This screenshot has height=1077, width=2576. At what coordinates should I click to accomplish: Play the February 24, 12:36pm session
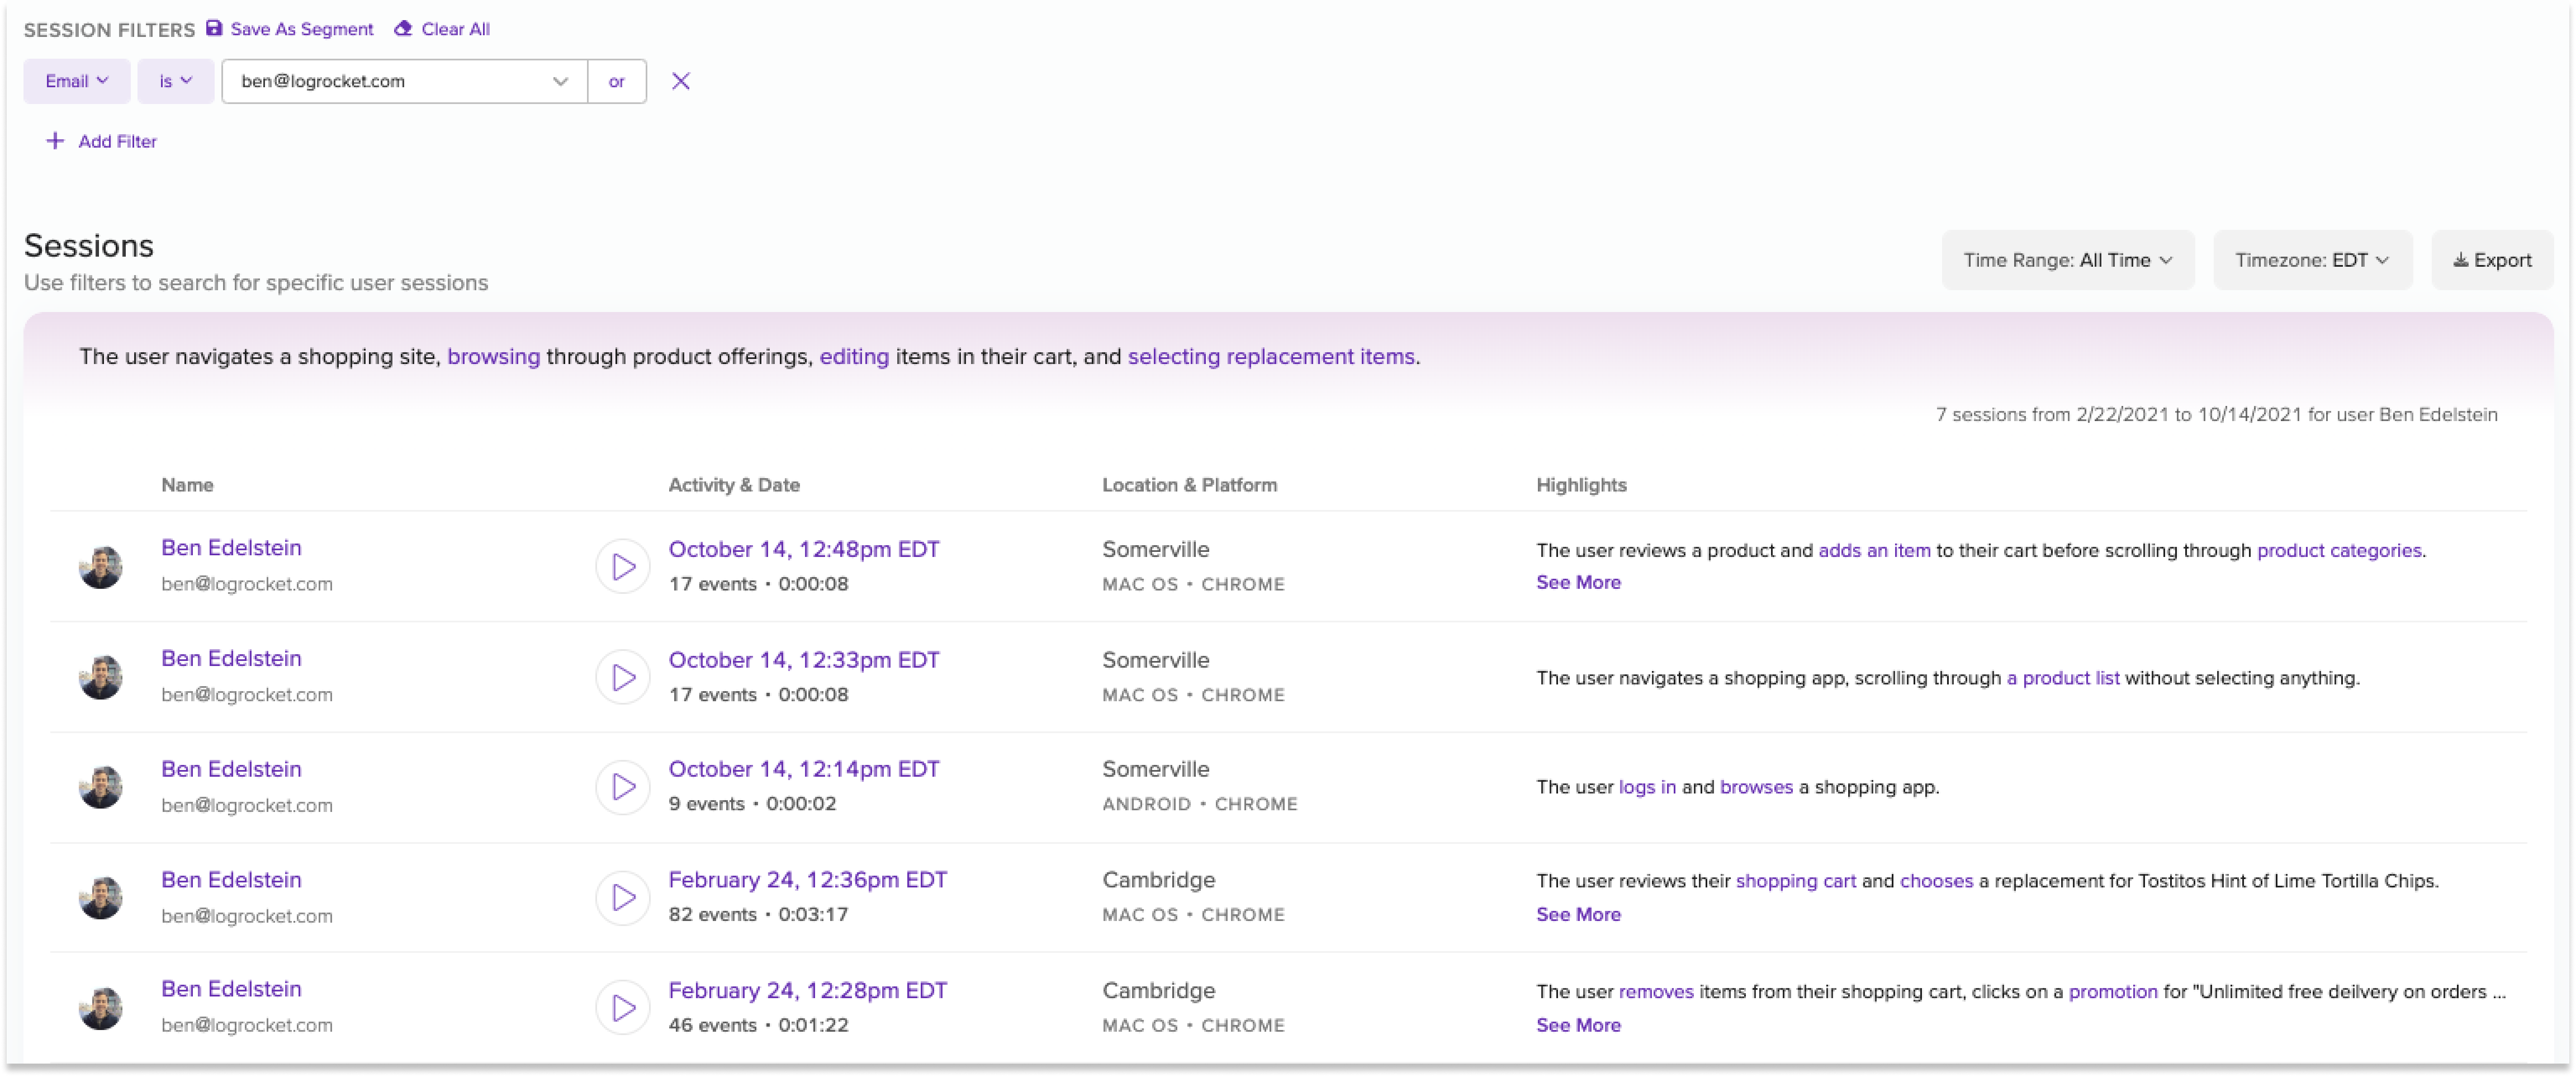click(x=623, y=897)
